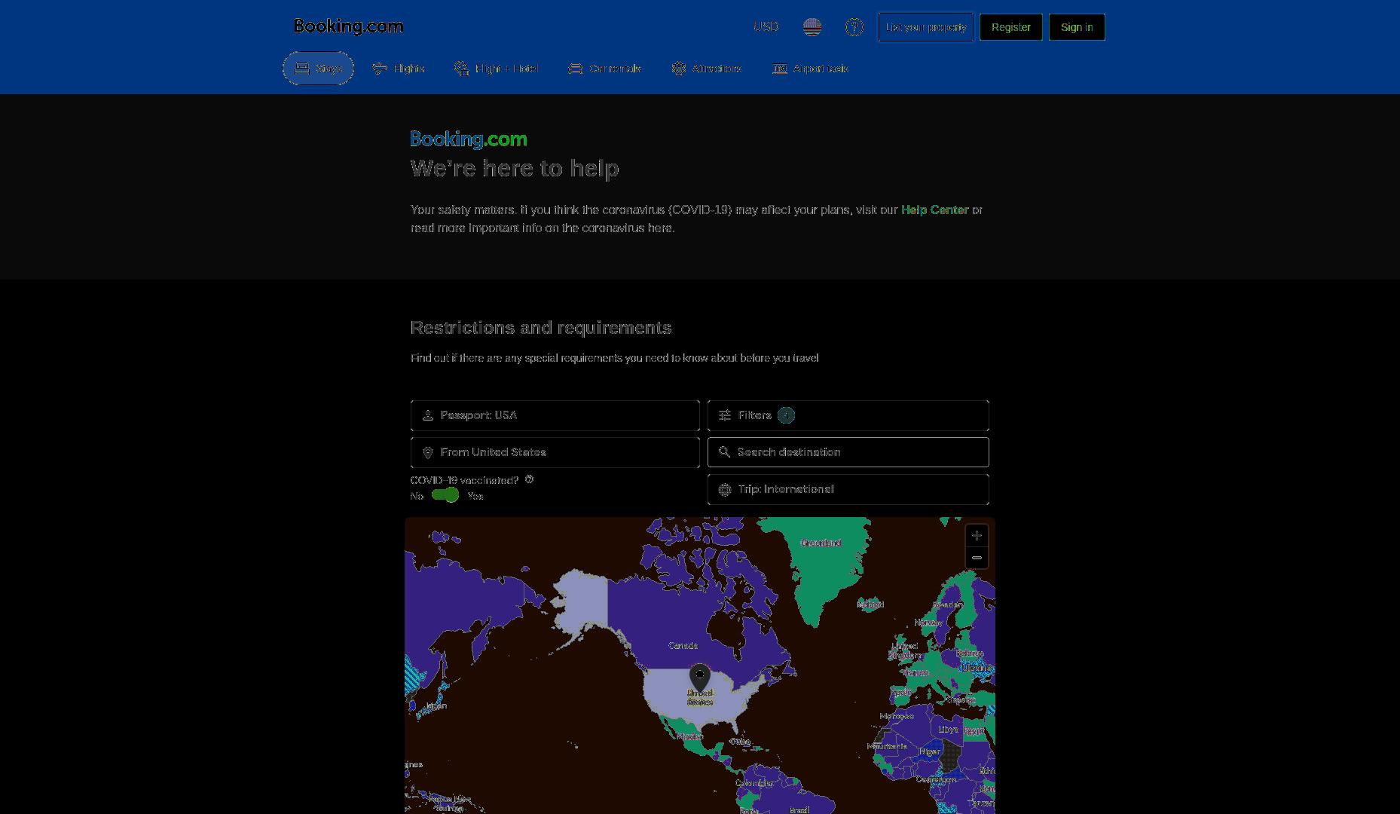The width and height of the screenshot is (1400, 814).
Task: Click the Attractions icon
Action: pos(679,69)
